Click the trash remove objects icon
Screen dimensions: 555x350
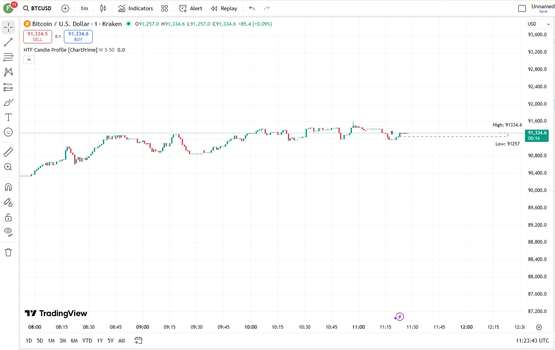click(x=8, y=252)
